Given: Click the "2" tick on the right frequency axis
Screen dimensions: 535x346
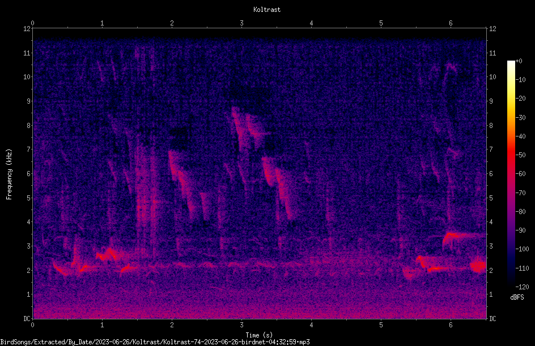Looking at the screenshot, I should click(x=491, y=270).
